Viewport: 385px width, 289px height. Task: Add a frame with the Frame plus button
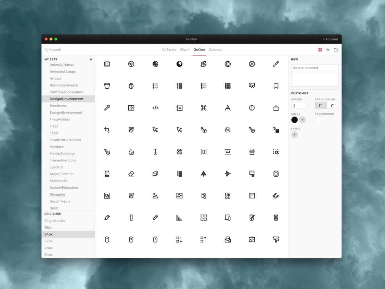tap(295, 135)
